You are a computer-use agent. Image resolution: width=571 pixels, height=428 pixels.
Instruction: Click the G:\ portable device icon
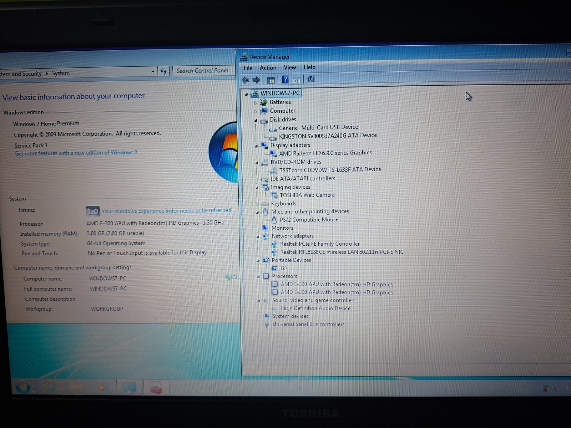pyautogui.click(x=274, y=268)
